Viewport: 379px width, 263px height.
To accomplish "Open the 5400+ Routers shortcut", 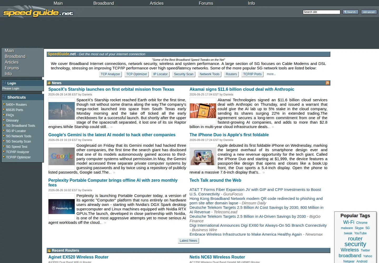I will click(16, 105).
